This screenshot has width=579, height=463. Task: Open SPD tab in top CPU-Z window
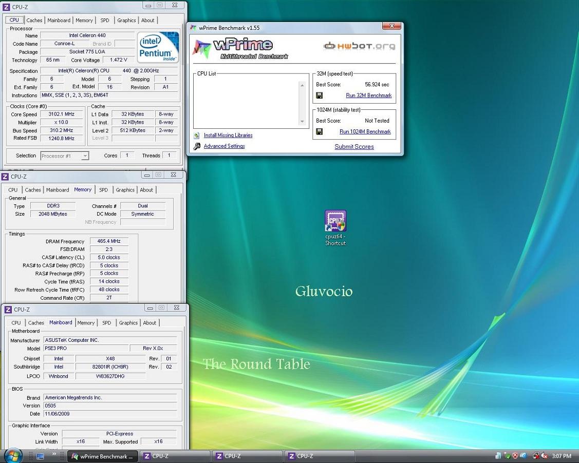coord(105,21)
